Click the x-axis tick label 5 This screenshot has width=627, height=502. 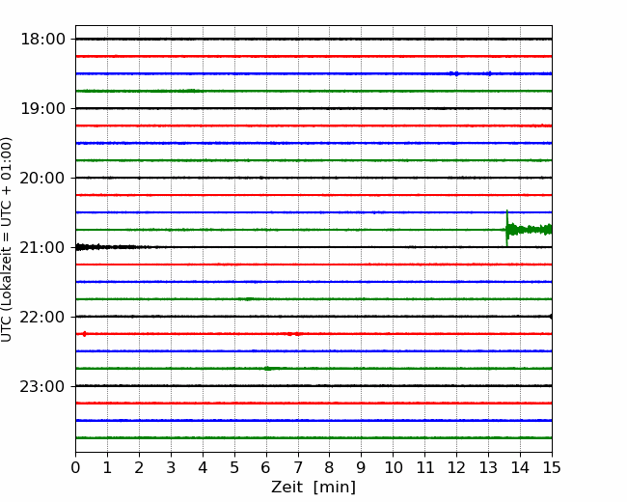[x=234, y=467]
